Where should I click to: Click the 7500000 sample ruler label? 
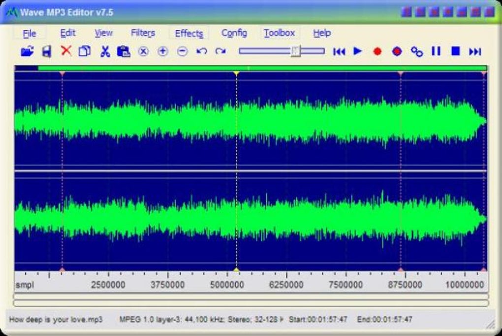point(346,285)
